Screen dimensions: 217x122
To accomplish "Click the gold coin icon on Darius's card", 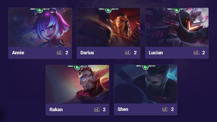I will pos(128,53).
